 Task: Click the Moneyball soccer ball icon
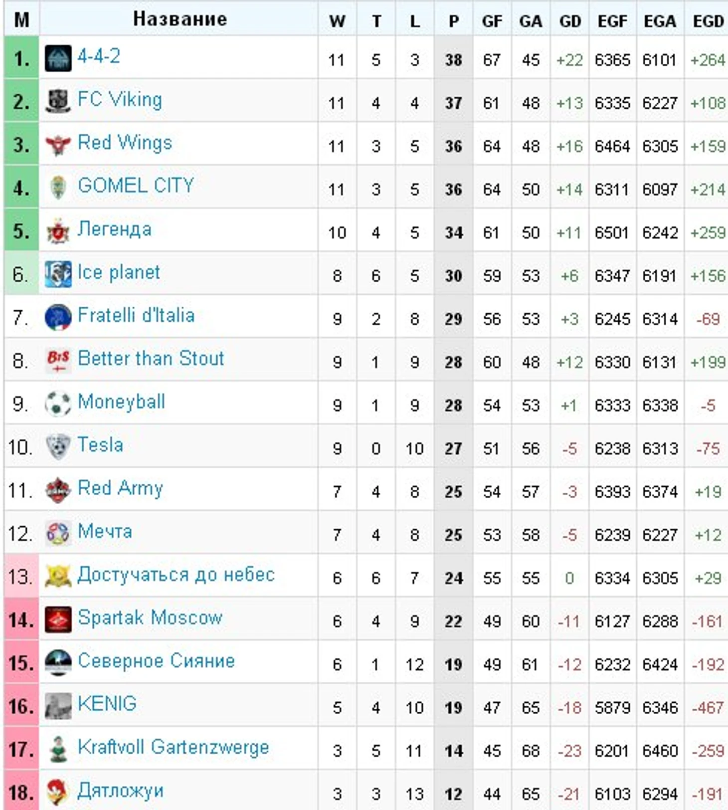58,404
